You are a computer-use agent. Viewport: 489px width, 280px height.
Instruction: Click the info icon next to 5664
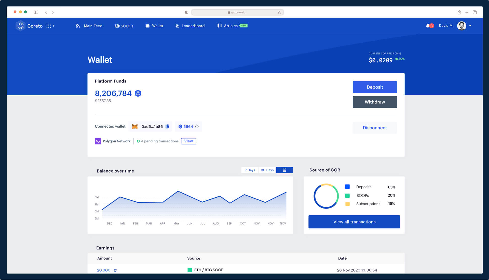point(197,127)
